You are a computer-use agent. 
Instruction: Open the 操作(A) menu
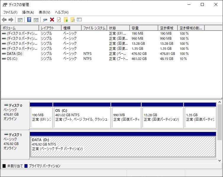click(28, 12)
